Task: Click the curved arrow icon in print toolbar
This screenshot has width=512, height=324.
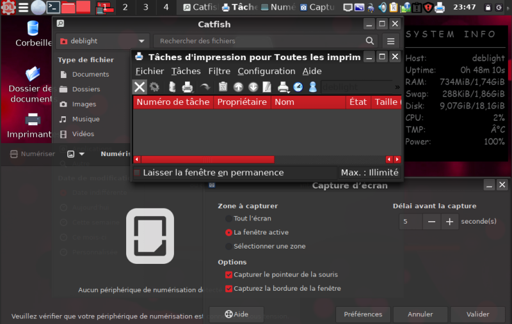Action: click(205, 87)
